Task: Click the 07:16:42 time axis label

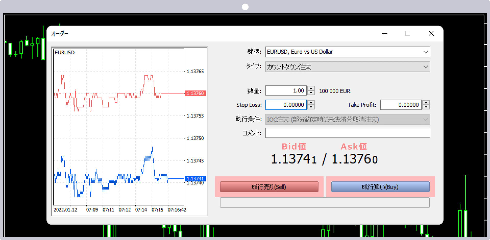Action: tap(177, 210)
